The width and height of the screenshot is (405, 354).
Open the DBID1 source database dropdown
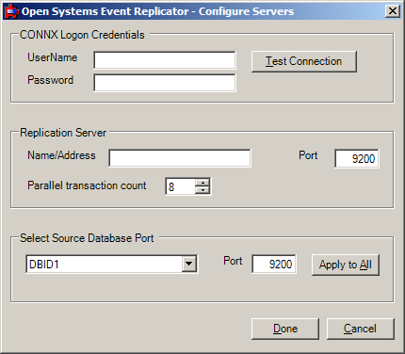(189, 264)
